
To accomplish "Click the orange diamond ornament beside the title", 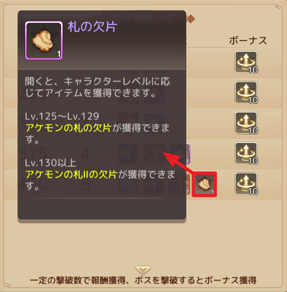I will pyautogui.click(x=191, y=19).
